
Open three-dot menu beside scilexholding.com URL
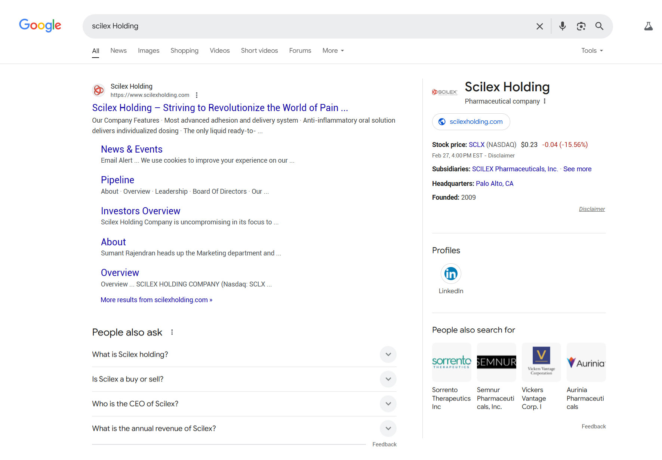[197, 95]
